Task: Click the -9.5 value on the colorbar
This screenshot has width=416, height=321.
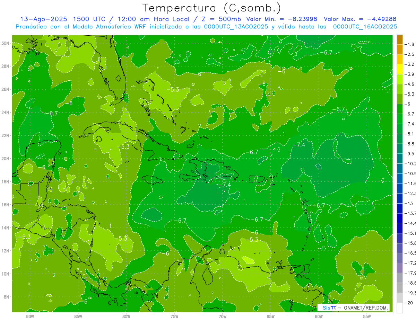Action: [x=410, y=153]
